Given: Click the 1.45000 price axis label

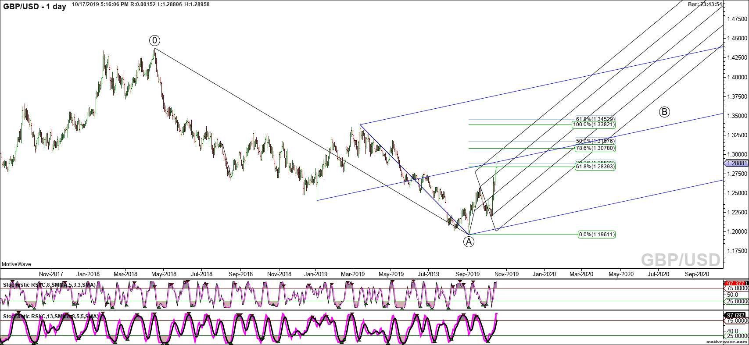Looking at the screenshot, I should (737, 39).
